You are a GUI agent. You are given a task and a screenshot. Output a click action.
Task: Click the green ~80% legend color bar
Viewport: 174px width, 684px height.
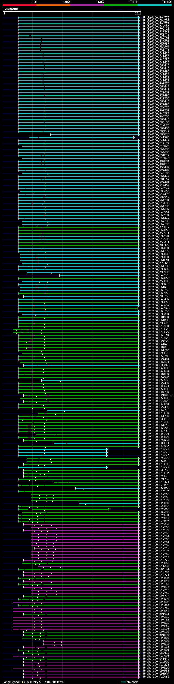point(121,5)
